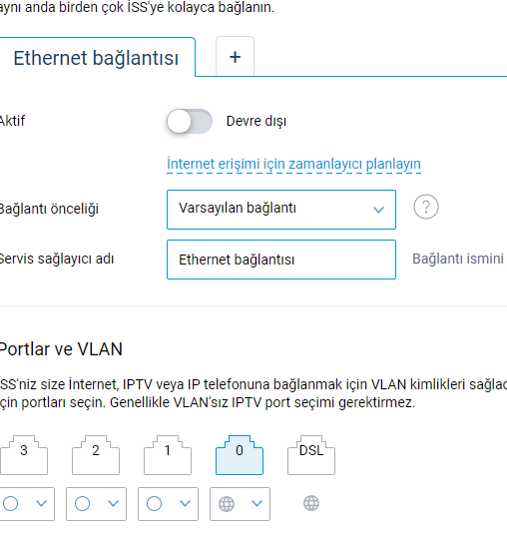Expand the port 3 mode dropdown
This screenshot has height=543, width=507.
pyautogui.click(x=26, y=504)
